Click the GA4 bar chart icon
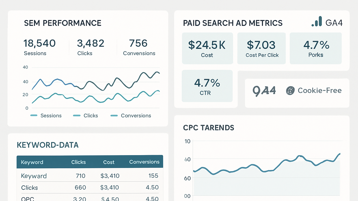The width and height of the screenshot is (358, 201). tap(317, 21)
